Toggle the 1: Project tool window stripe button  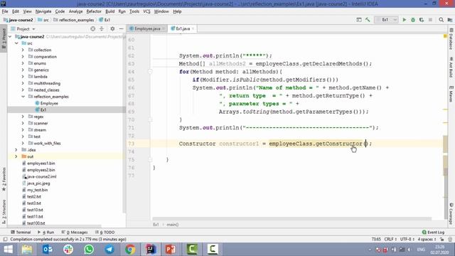pos(4,38)
